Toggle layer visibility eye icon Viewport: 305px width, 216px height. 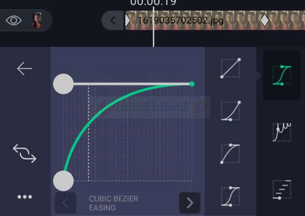14,21
